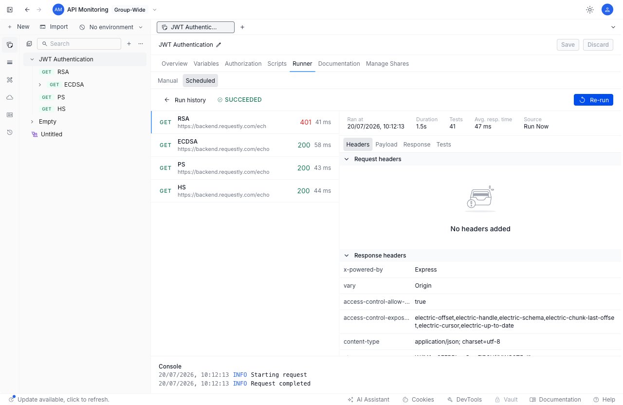Open DevTools in status bar
Screen dimensions: 623x405
coord(464,400)
